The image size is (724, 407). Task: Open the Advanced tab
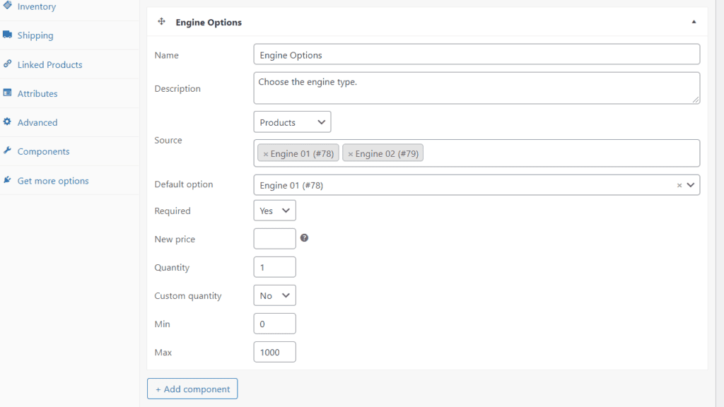pyautogui.click(x=37, y=122)
